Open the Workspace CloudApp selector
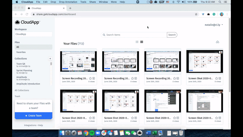The width and height of the screenshot is (243, 137). click(33, 34)
